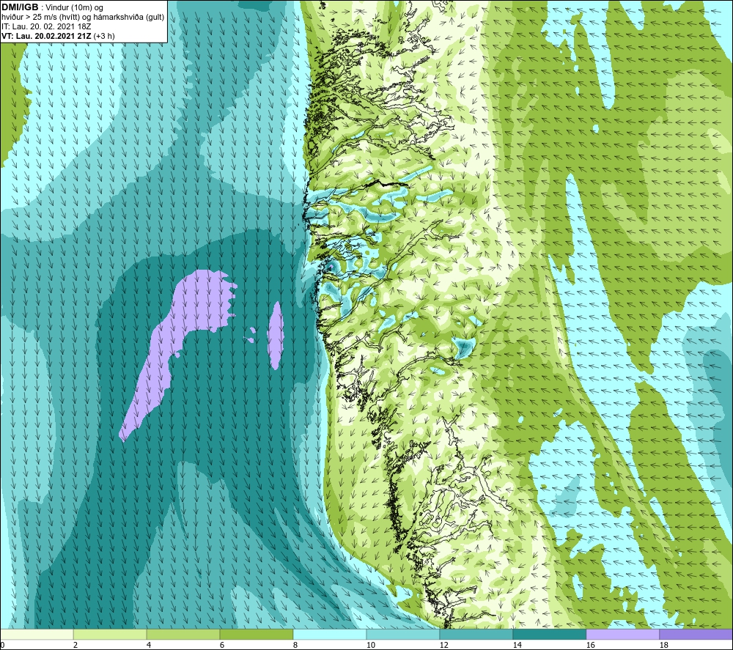Select the medium teal 12–14 legend swatch
733x650 pixels.
(x=476, y=634)
